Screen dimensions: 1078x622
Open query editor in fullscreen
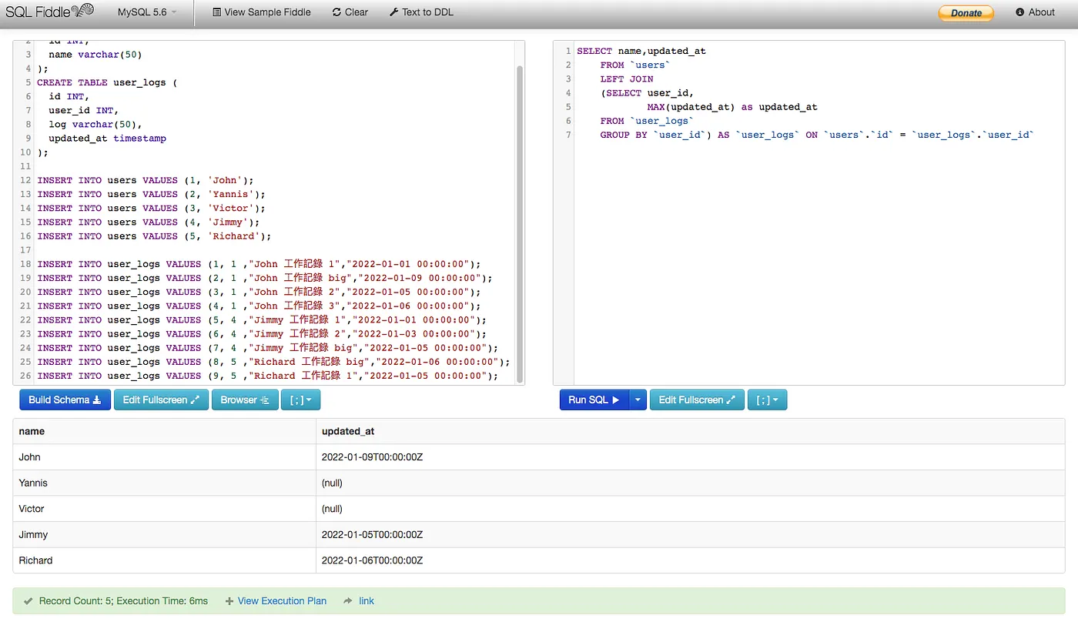[697, 400]
